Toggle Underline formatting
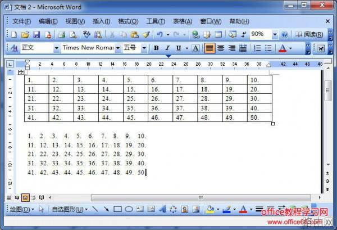337x230 pixels. (x=179, y=48)
